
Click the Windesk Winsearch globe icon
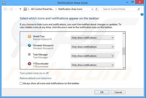pyautogui.click(x=29, y=45)
